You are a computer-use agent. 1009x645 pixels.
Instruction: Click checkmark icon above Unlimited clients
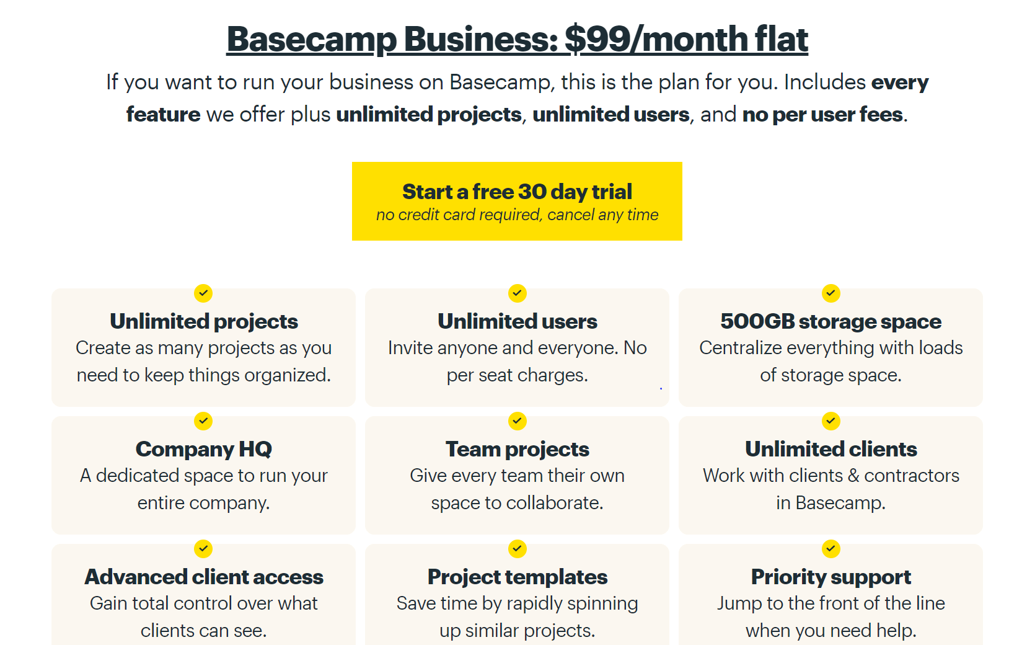coord(831,421)
